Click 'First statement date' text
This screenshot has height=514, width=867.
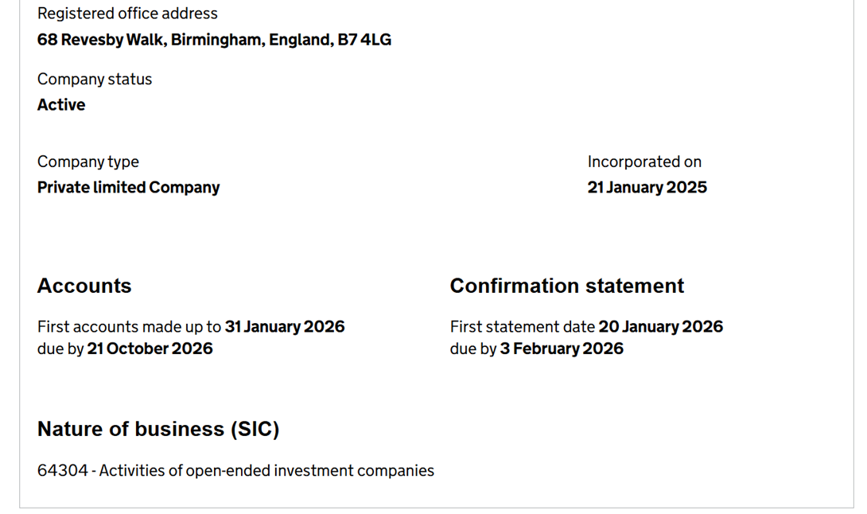pos(522,326)
